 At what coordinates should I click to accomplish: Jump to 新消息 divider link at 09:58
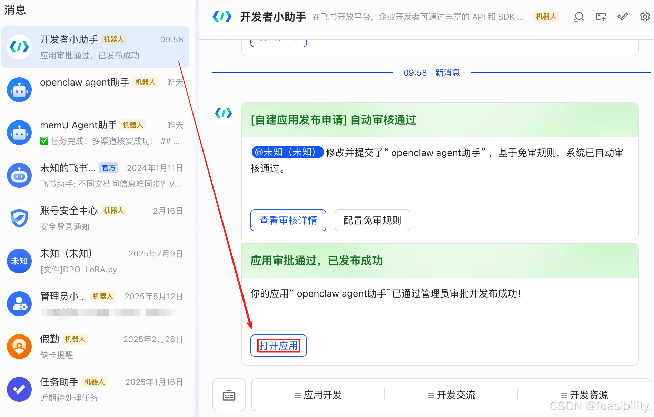(447, 72)
